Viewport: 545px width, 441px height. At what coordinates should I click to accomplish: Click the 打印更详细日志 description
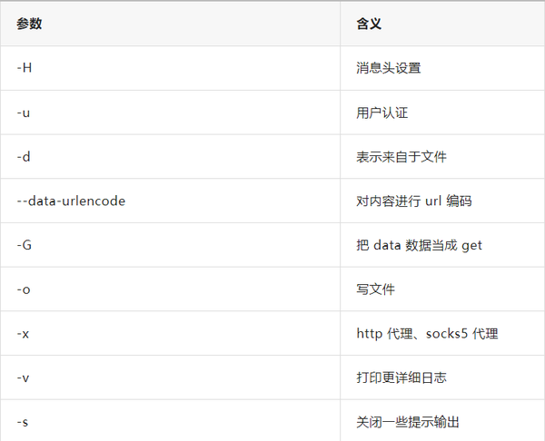pos(401,377)
